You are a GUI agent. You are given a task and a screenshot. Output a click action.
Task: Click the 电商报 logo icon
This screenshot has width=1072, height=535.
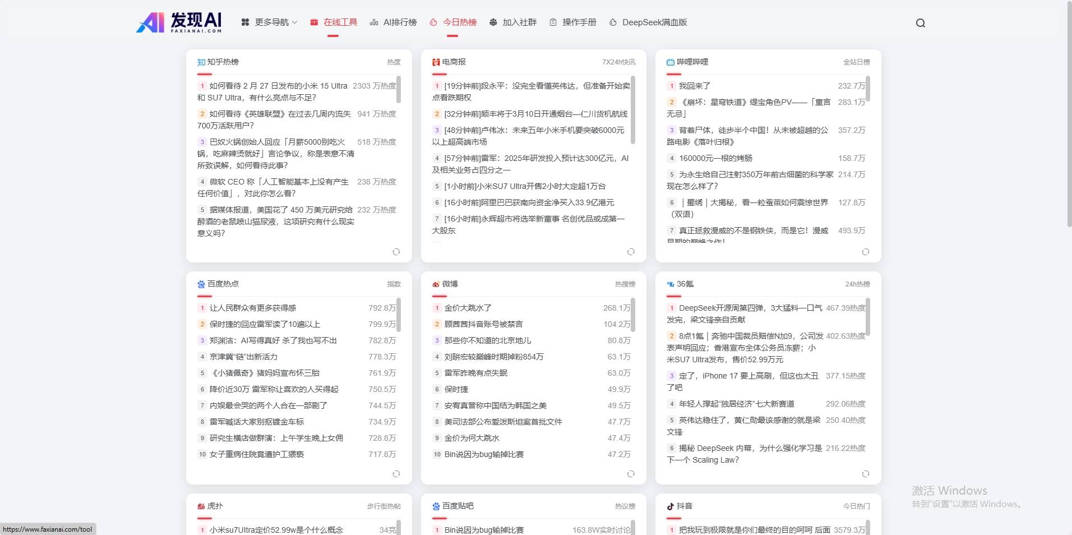coord(436,62)
